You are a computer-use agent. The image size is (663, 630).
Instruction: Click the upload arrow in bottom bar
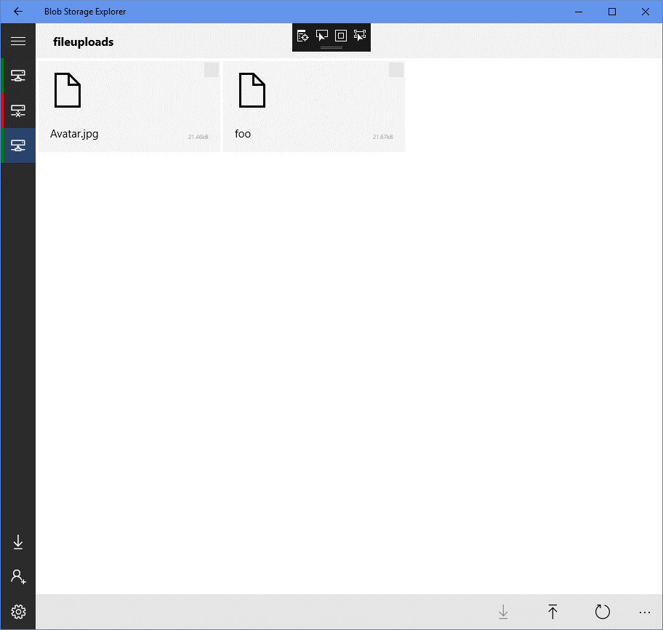tap(552, 613)
